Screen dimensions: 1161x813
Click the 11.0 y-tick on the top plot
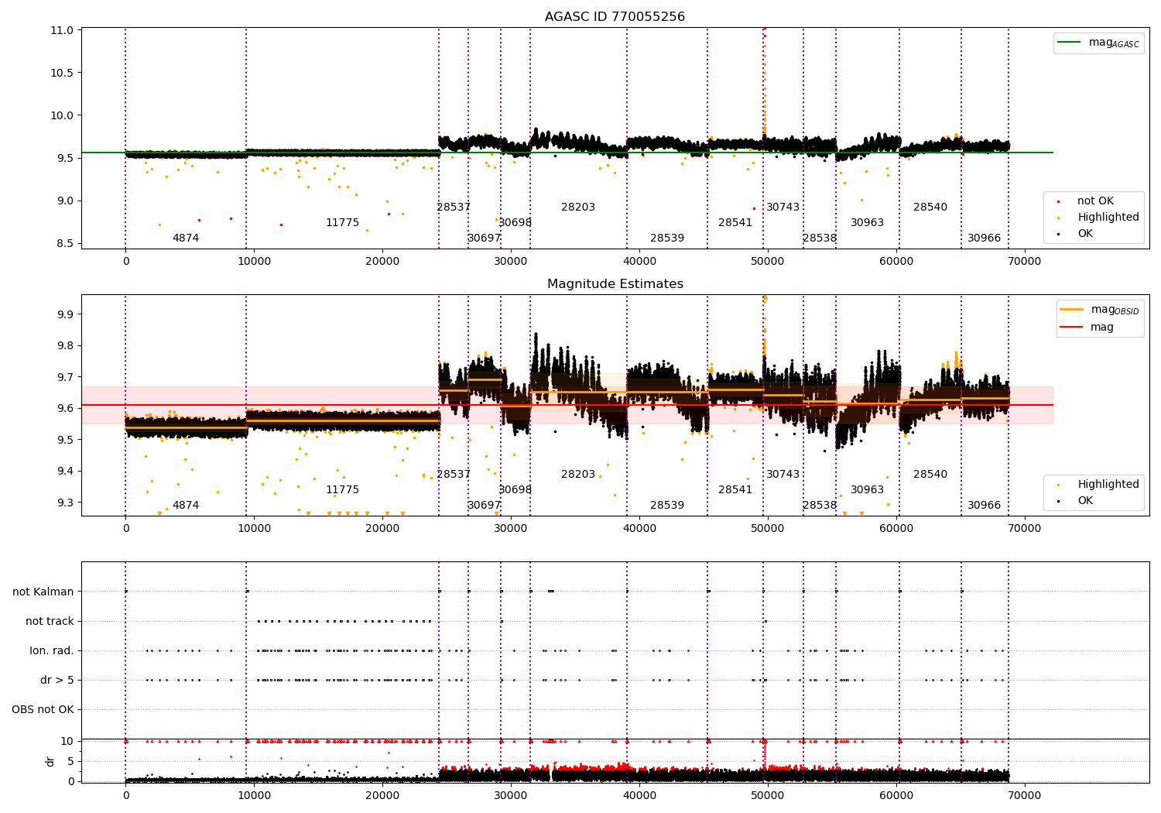tap(61, 31)
